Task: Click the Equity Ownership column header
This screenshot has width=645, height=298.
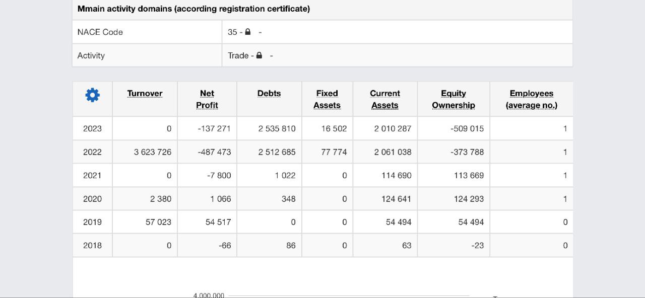Action: coord(453,99)
